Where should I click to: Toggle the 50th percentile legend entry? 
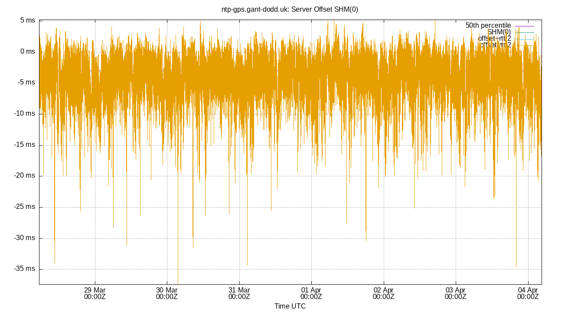click(487, 26)
